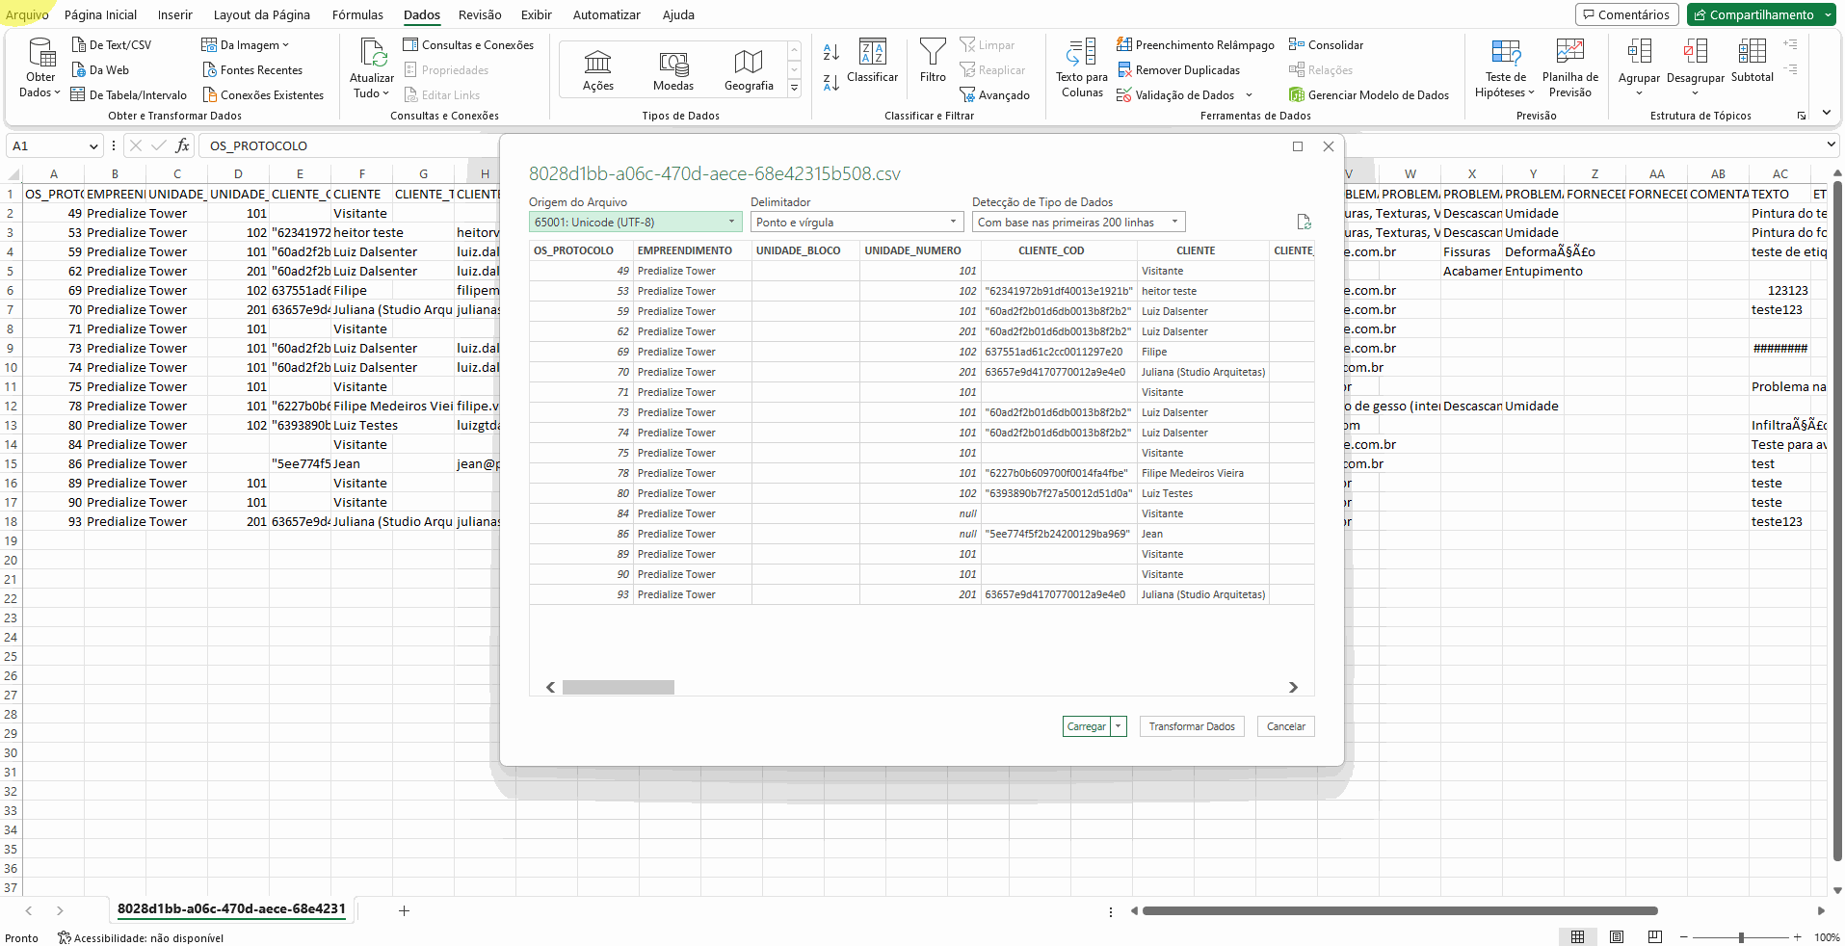The height and width of the screenshot is (946, 1845).
Task: Cancel the CSV import dialog
Action: (1285, 726)
